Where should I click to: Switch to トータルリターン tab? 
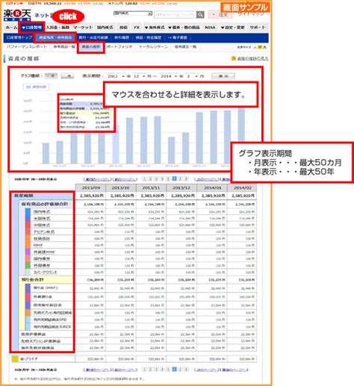[153, 47]
